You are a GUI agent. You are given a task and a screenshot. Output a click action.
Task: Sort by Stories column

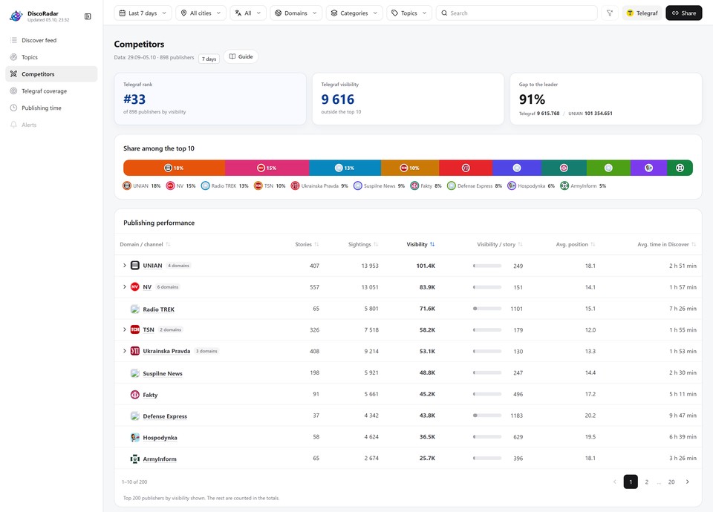307,244
